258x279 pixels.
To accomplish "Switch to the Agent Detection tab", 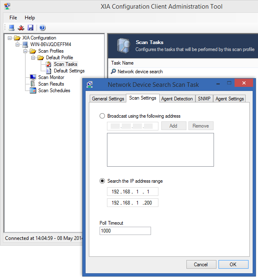I will click(177, 99).
